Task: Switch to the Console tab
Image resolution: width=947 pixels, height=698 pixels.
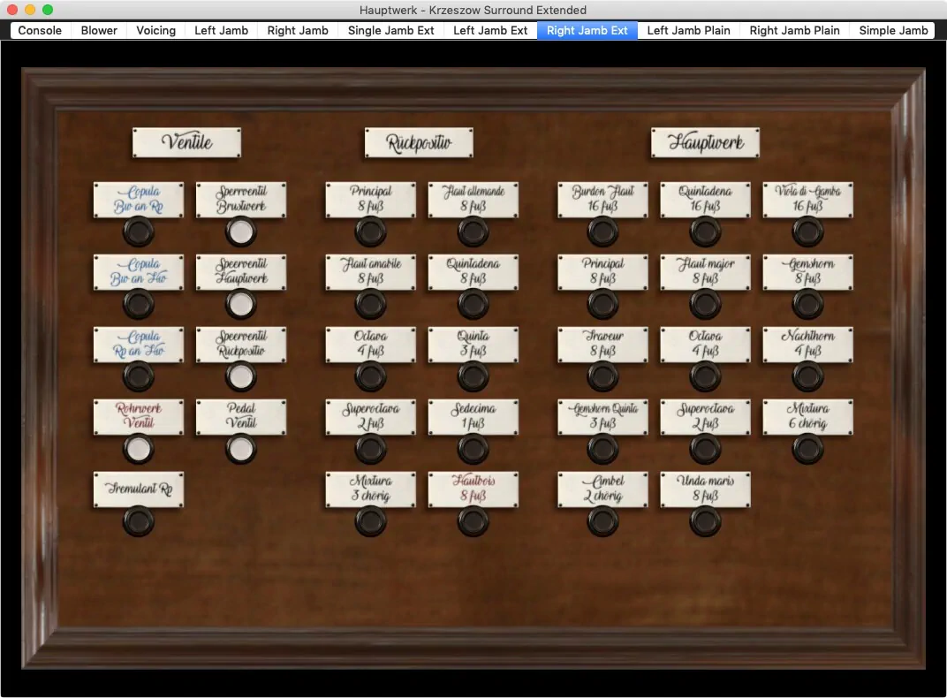Action: pyautogui.click(x=40, y=30)
